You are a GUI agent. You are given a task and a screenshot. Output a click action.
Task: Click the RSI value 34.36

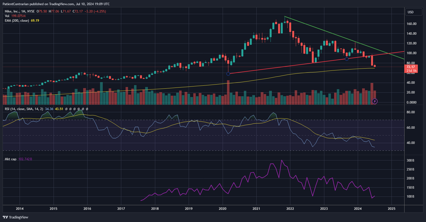pyautogui.click(x=49, y=109)
